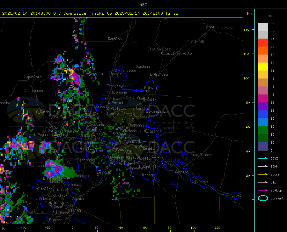Select the 'Anchoris' label
The width and height of the screenshot is (287, 232).
[82, 176]
